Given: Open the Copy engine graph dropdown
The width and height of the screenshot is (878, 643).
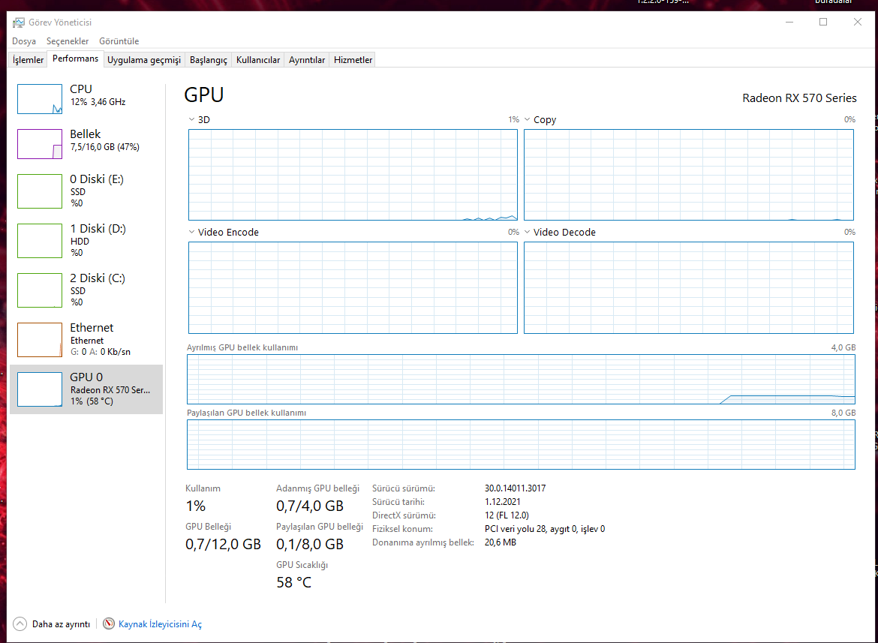Looking at the screenshot, I should tap(527, 120).
